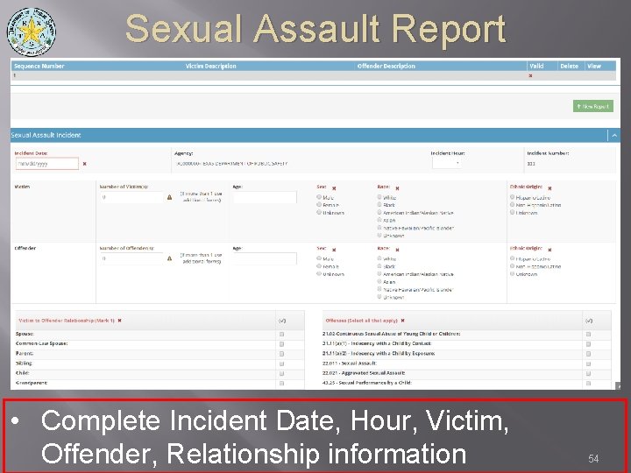Click the Incident Number value 333
Image resolution: width=631 pixels, height=473 pixels.
tap(531, 164)
